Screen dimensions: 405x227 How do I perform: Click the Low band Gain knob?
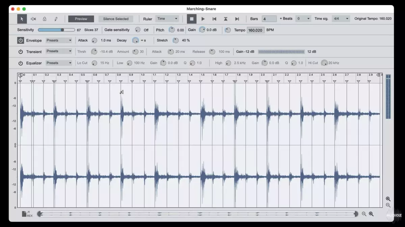click(163, 63)
